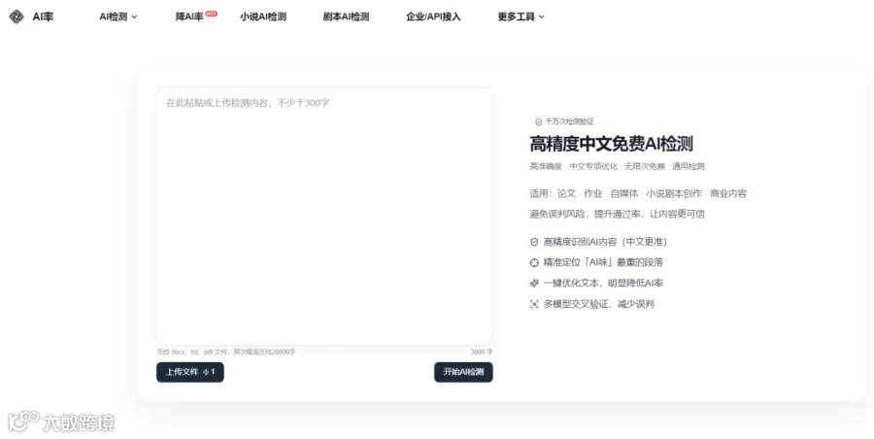Go to 剧本AI检测 page
This screenshot has width=874, height=439.
coord(346,17)
